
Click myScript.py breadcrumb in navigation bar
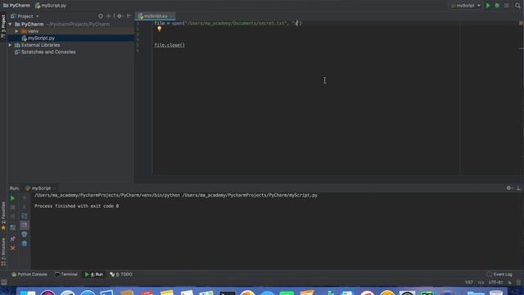pyautogui.click(x=51, y=6)
